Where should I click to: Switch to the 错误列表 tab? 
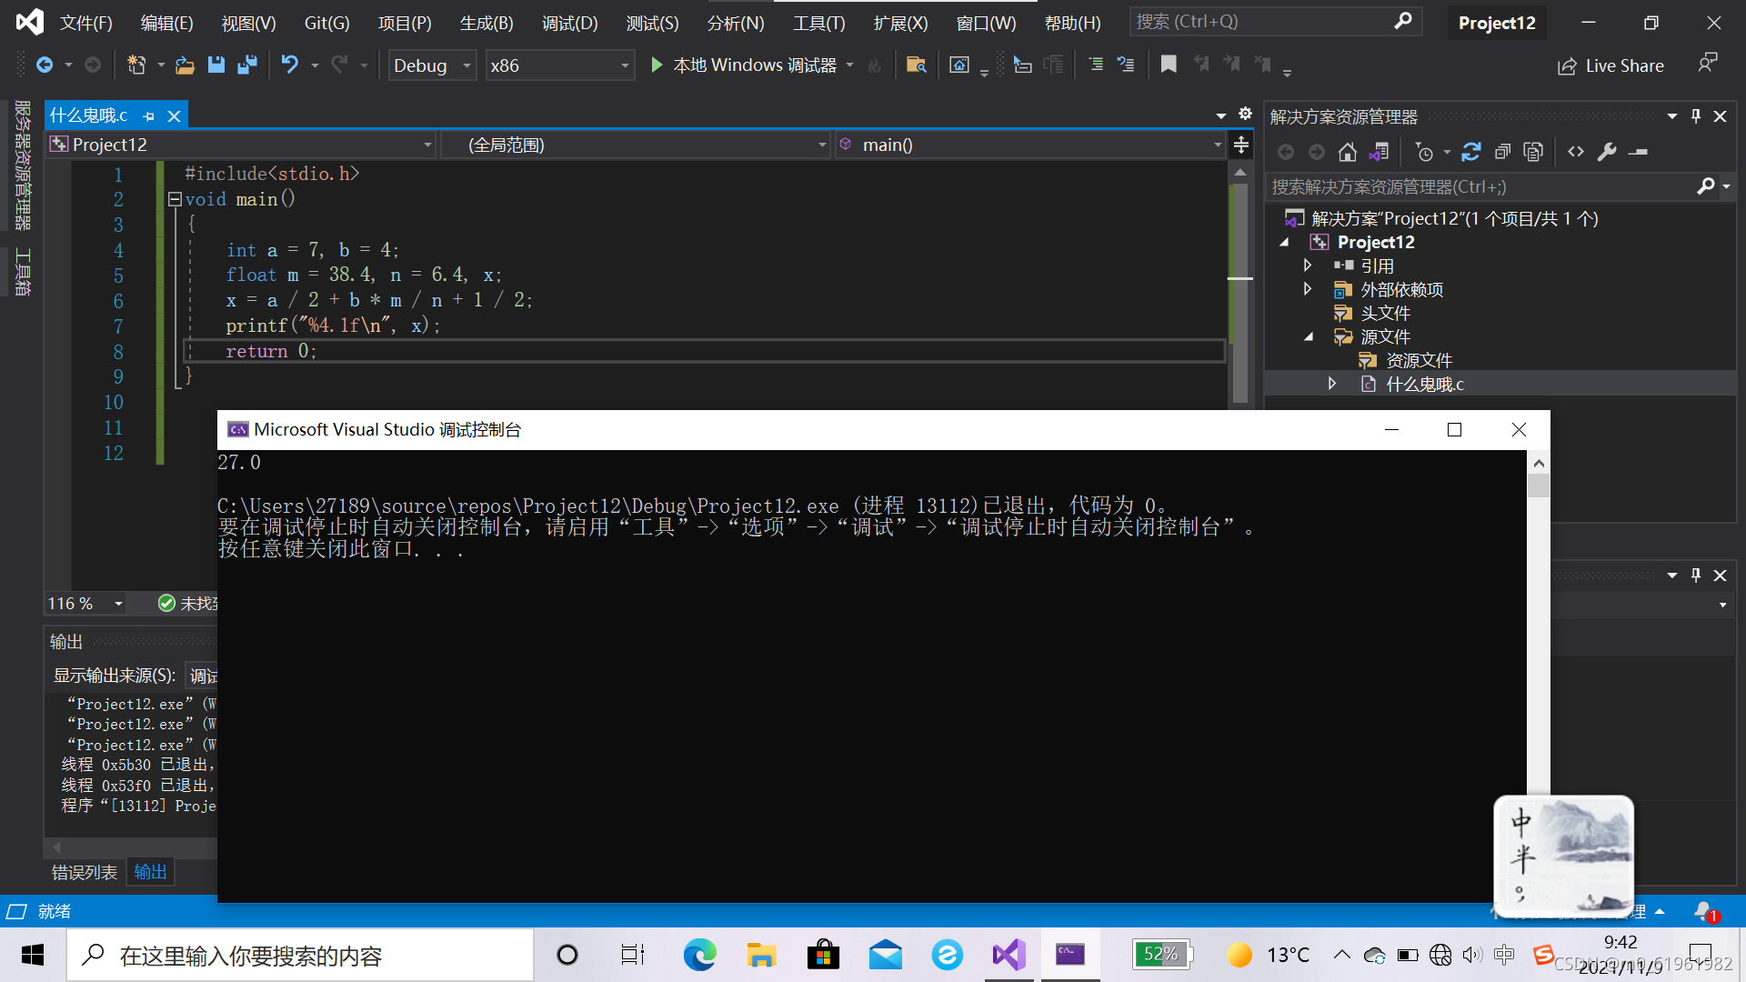pos(84,872)
